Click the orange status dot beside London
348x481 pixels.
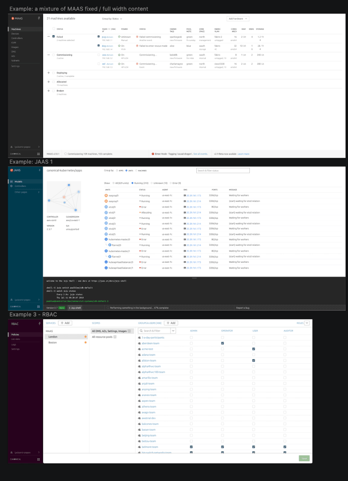click(x=86, y=337)
